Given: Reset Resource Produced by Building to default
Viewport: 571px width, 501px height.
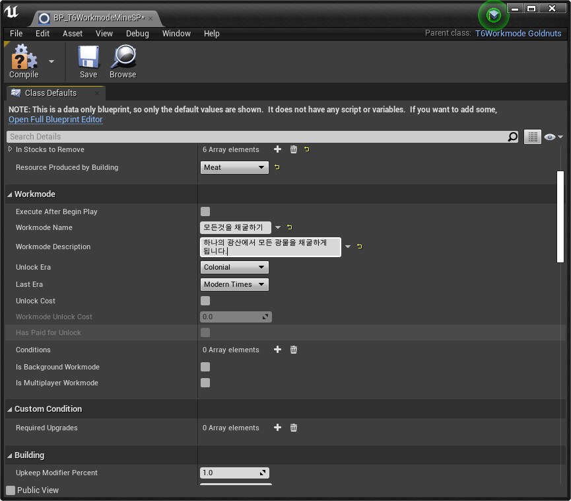Looking at the screenshot, I should (x=277, y=167).
